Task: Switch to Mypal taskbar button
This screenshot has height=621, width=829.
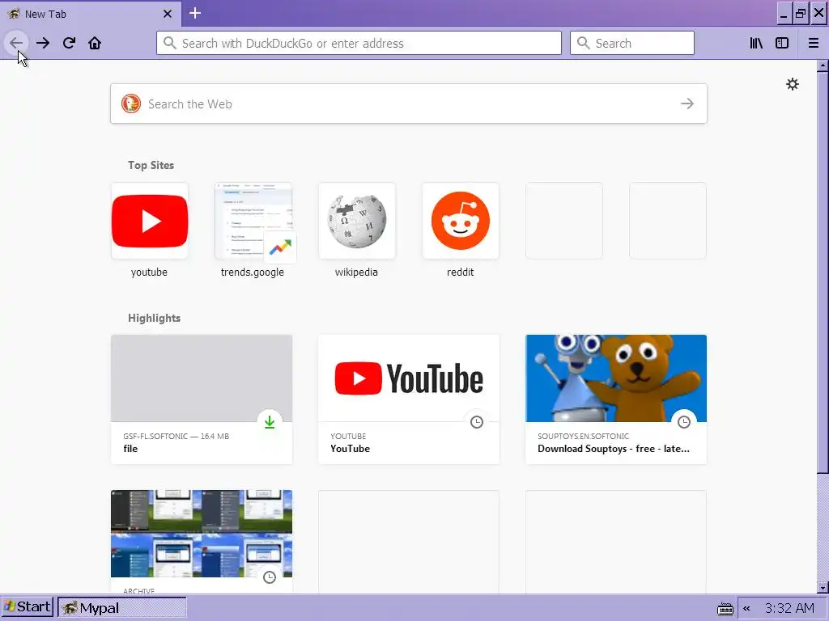Action: point(121,608)
